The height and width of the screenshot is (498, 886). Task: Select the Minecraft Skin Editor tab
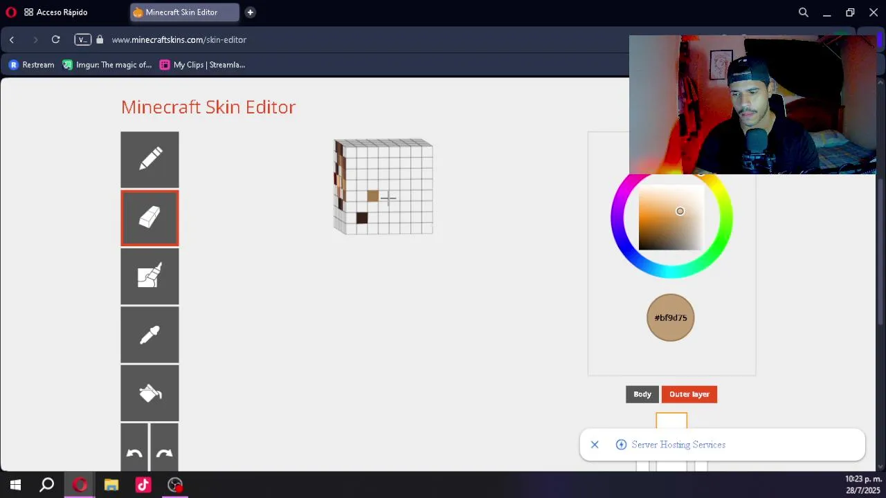tap(184, 12)
